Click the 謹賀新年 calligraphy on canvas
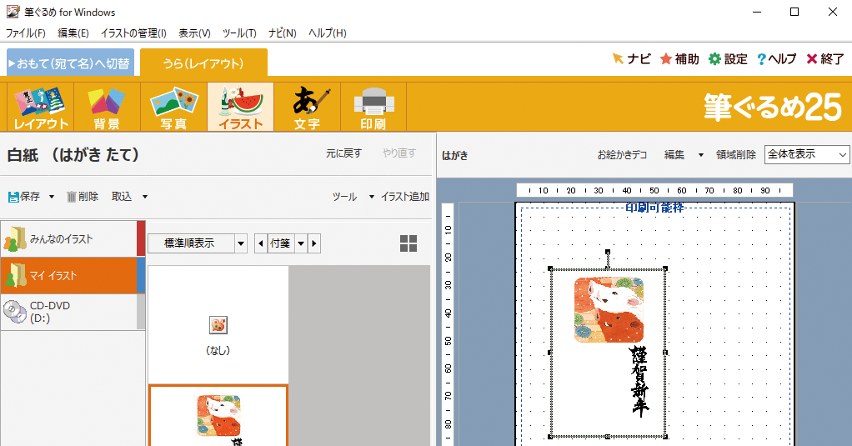This screenshot has width=852, height=446. 639,381
